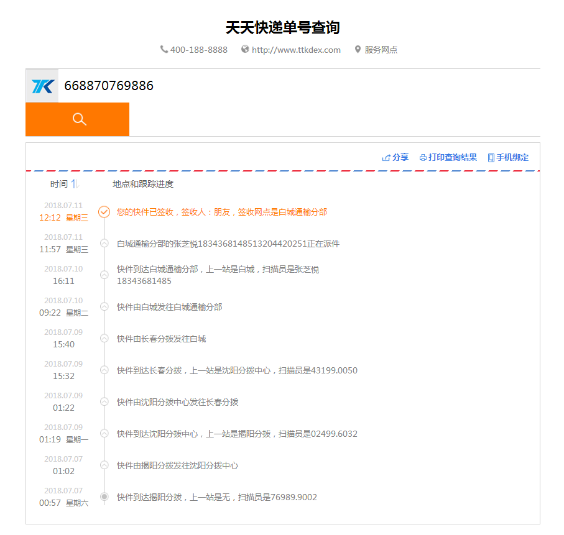Click the globe icon beside website URL

[245, 49]
